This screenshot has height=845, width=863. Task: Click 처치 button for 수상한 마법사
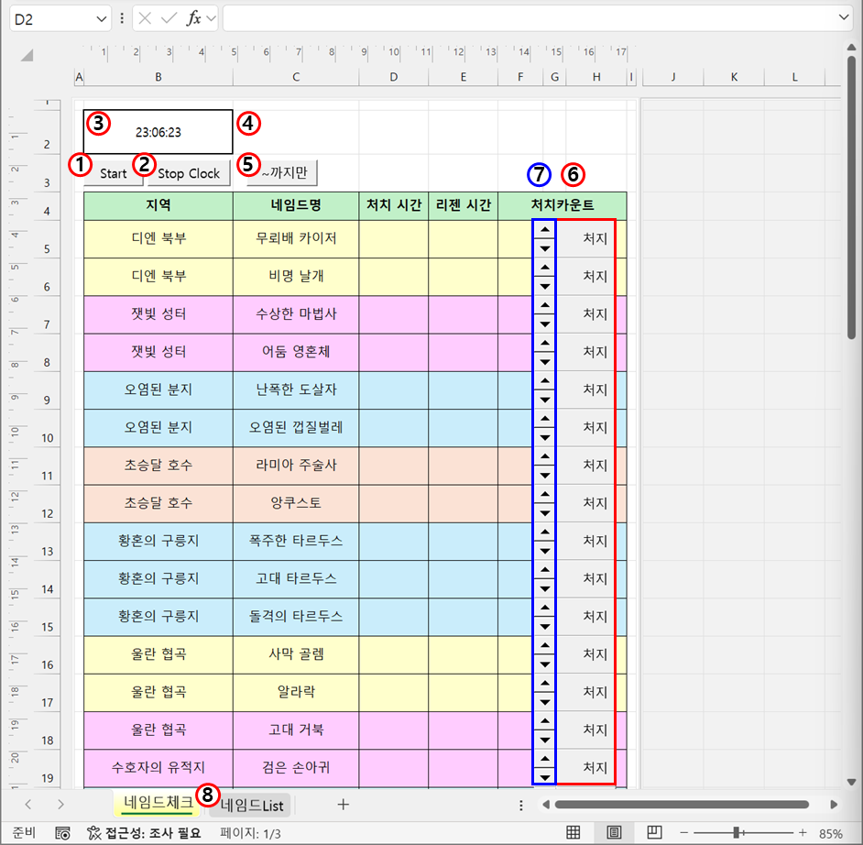pyautogui.click(x=585, y=314)
